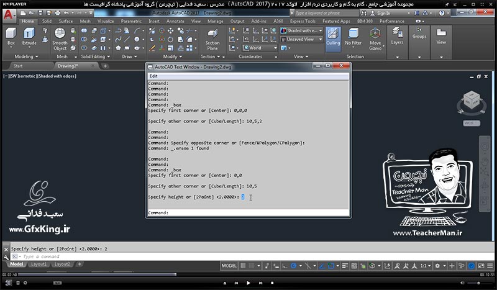Toggle ortho mode in status bar

click(285, 266)
